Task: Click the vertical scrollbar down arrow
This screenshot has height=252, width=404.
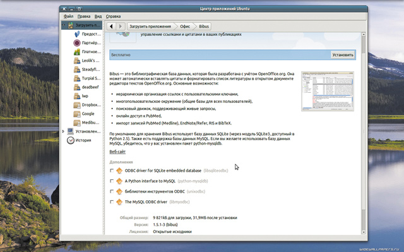Action: [364, 232]
